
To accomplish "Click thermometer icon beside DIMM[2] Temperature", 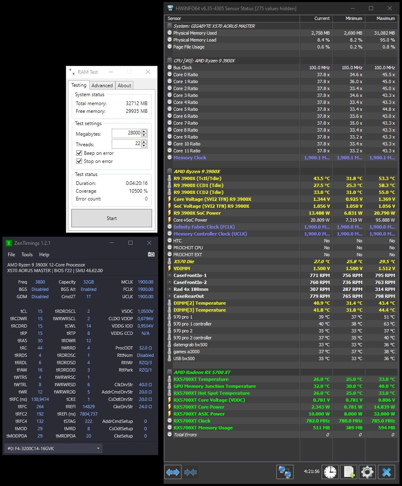I will pyautogui.click(x=169, y=303).
